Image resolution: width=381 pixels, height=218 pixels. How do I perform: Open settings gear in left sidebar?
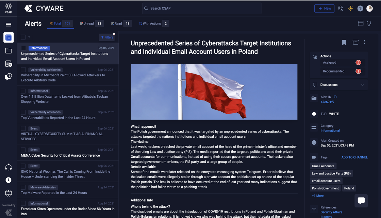[x=9, y=193]
